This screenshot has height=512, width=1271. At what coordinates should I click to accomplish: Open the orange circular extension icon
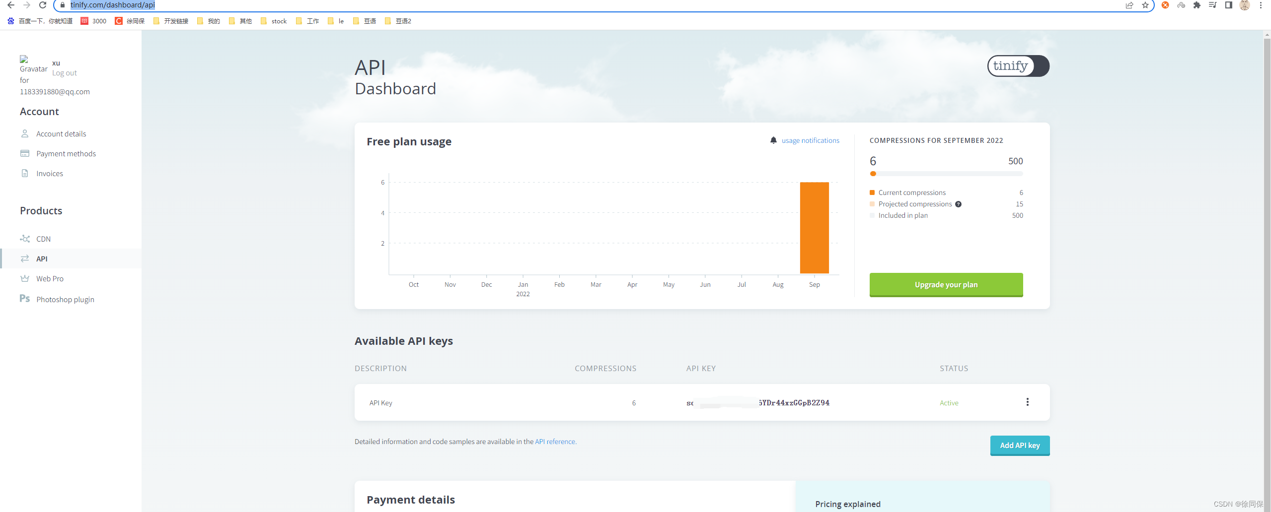(x=1165, y=5)
